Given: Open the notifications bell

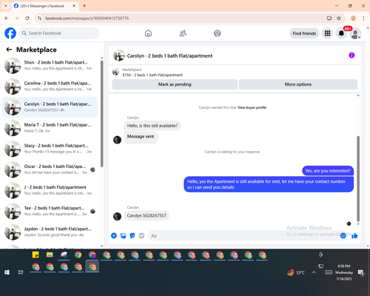Looking at the screenshot, I should pos(341,33).
